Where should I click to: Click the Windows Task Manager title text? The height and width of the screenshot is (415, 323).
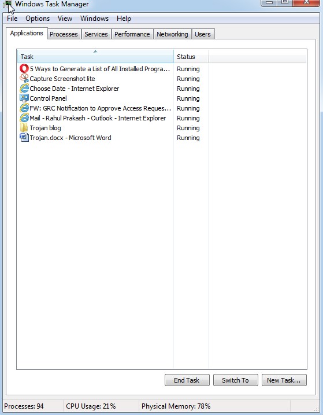(x=52, y=4)
